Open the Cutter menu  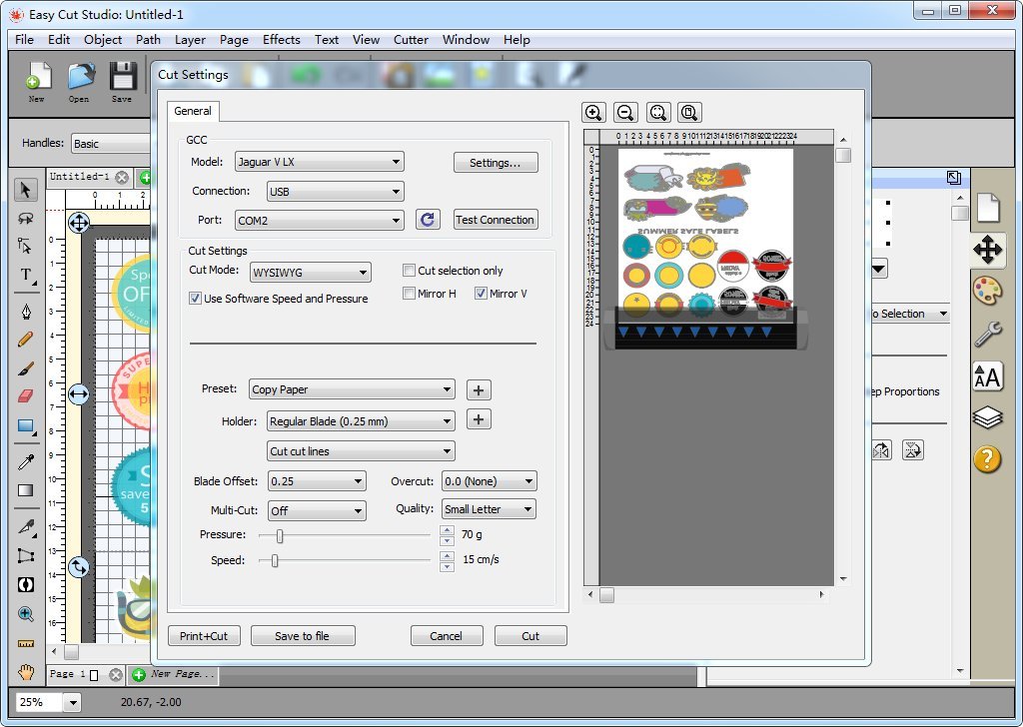[411, 40]
